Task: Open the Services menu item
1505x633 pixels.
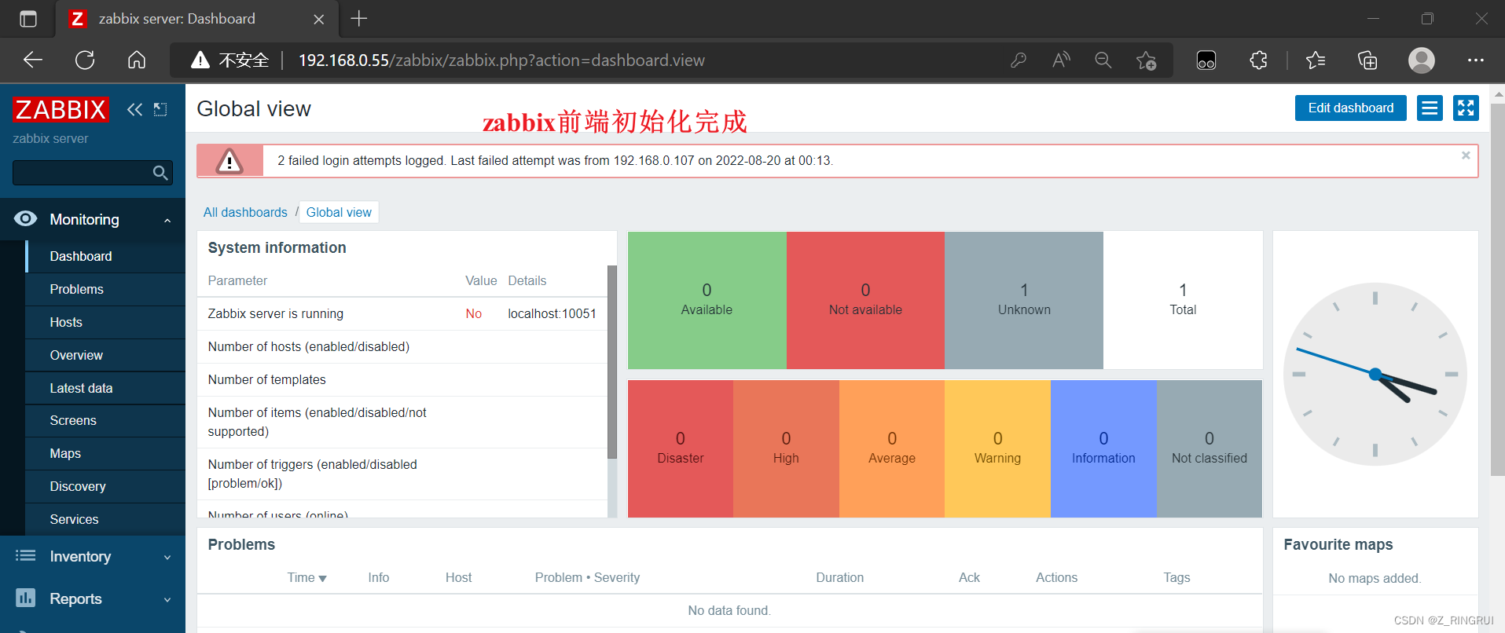Action: click(x=105, y=519)
